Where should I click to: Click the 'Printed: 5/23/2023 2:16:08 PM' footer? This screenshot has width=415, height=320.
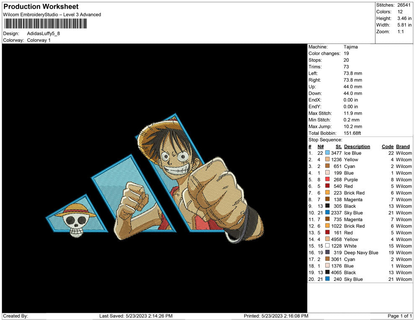point(276,316)
